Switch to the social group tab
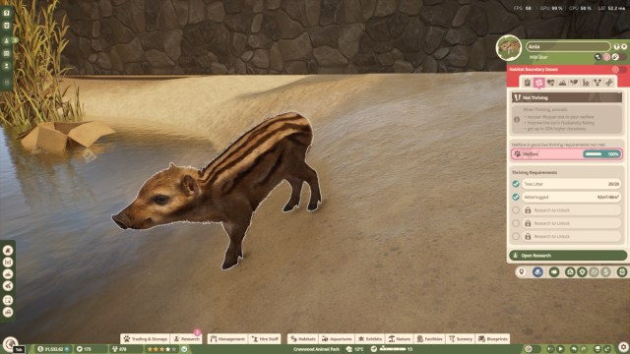 coord(586,83)
